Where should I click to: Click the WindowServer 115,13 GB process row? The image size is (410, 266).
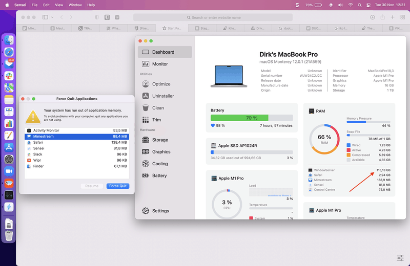[x=350, y=170]
